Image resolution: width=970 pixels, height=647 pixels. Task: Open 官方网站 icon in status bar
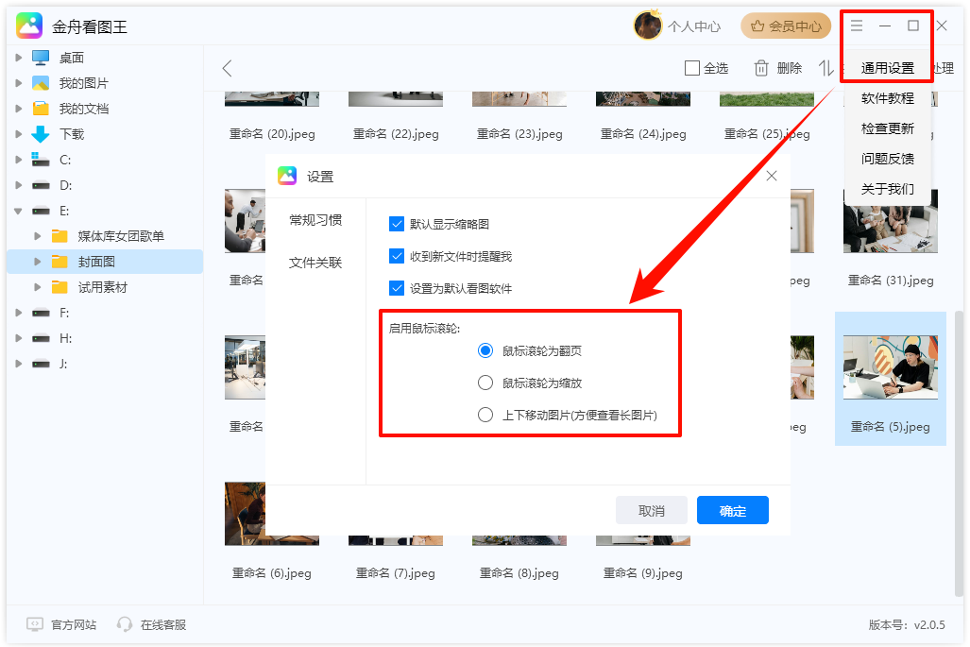pyautogui.click(x=35, y=624)
